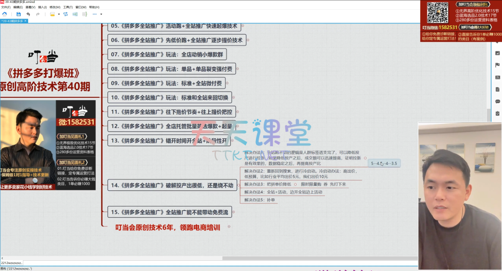Expand the collapsed branch of topic 15
Screen dimensions: 502x271
(x=233, y=212)
